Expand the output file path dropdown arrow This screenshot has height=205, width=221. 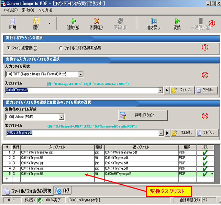pyautogui.click(x=161, y=133)
